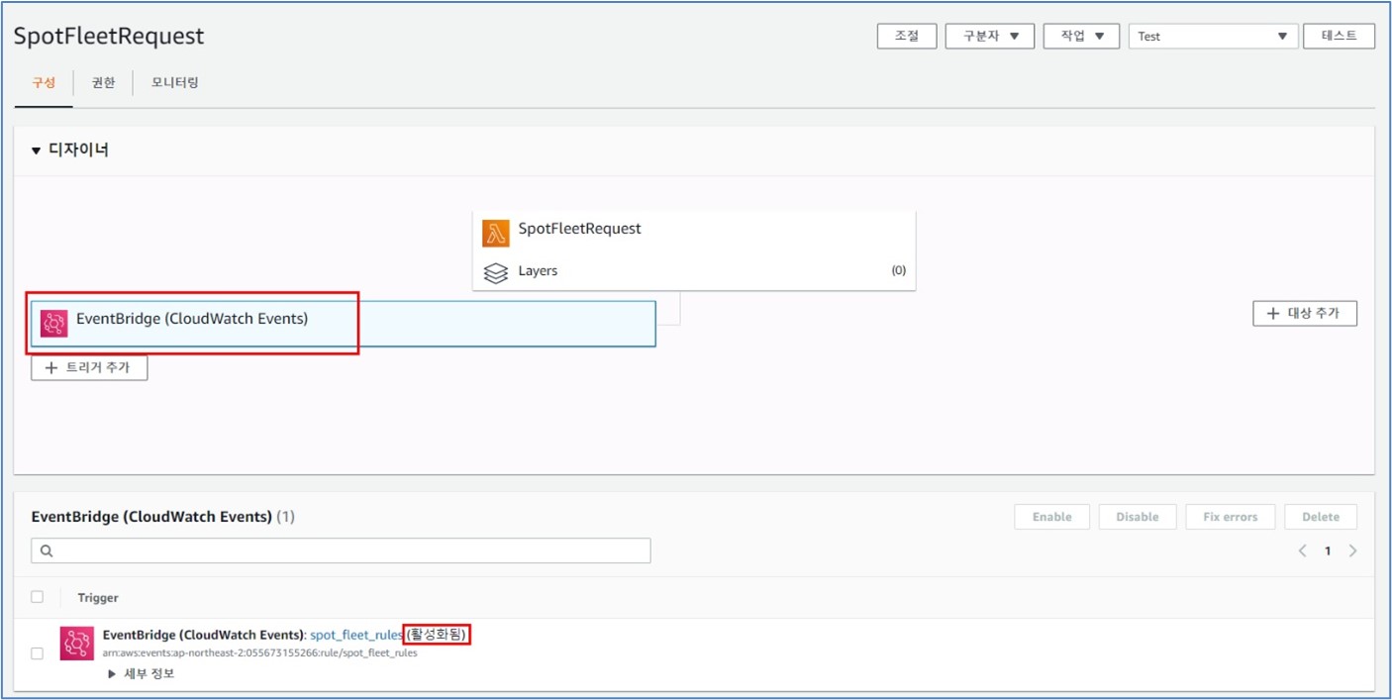Click the Layers row in function box
The image size is (1392, 700).
(694, 271)
